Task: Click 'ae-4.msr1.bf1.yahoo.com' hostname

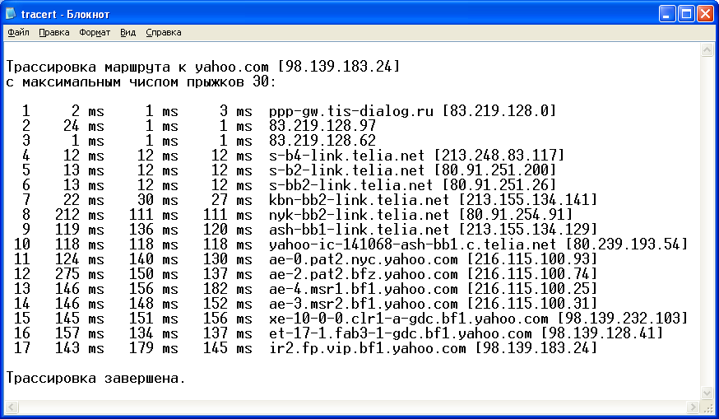Action: point(363,289)
